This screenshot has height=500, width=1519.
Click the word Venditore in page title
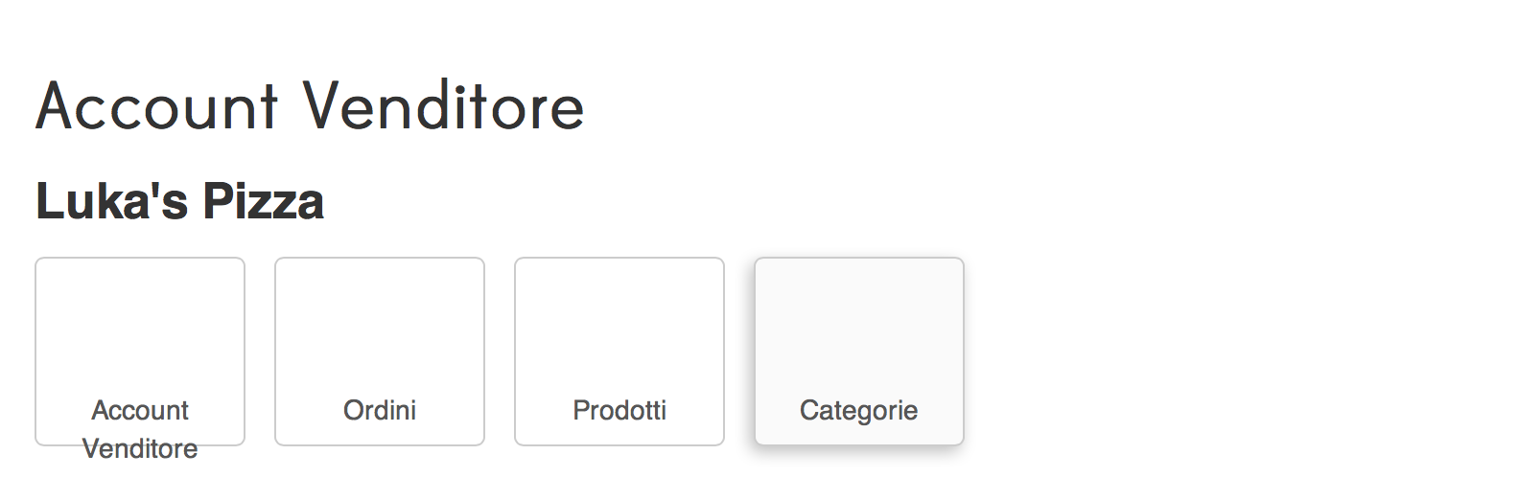pyautogui.click(x=444, y=105)
